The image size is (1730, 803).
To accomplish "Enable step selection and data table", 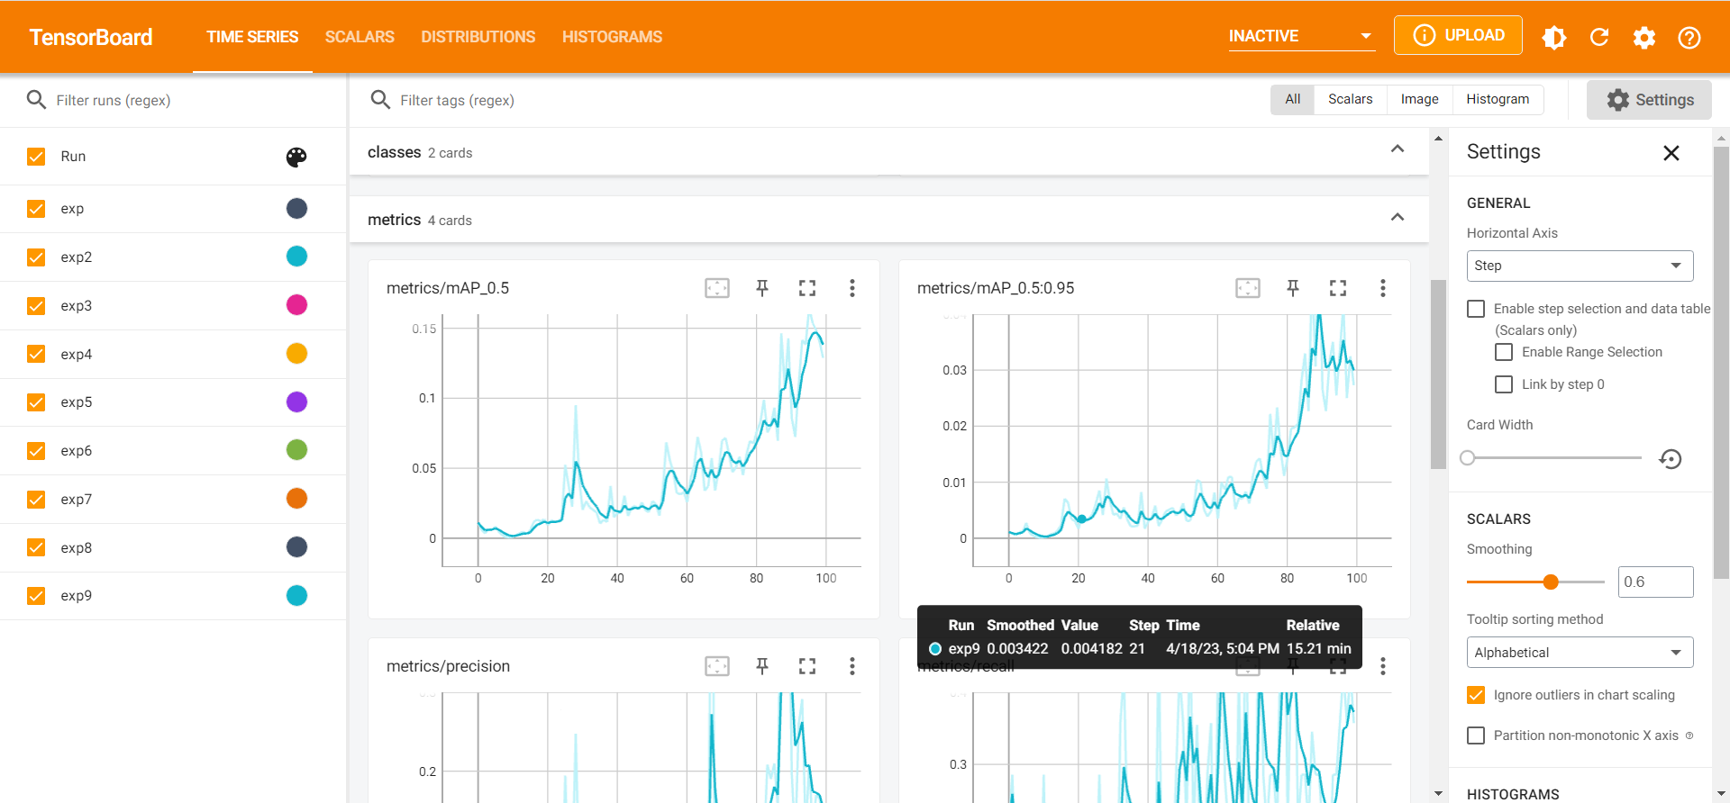I will pyautogui.click(x=1476, y=309).
